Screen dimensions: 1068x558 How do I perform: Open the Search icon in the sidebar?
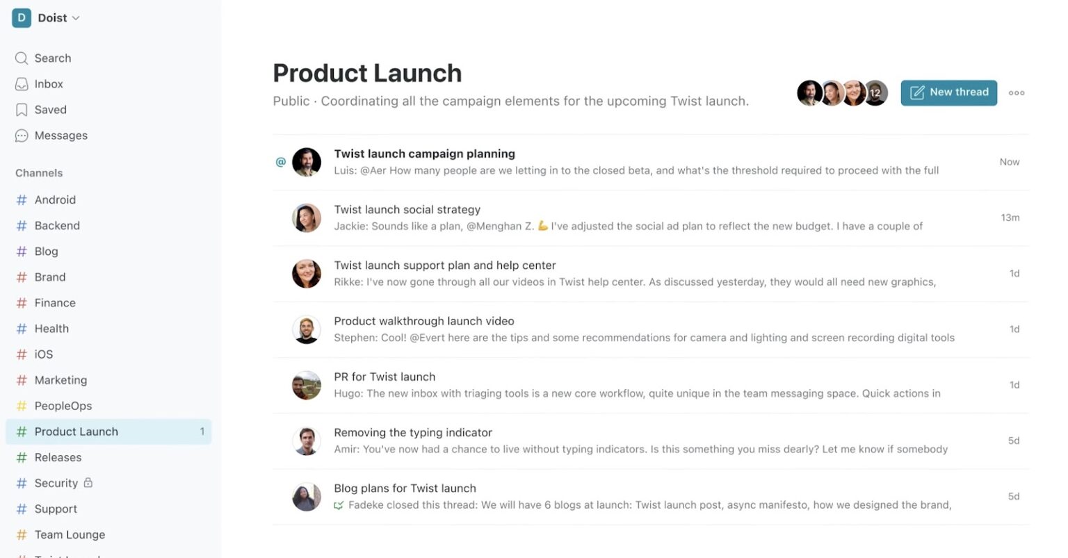click(x=22, y=58)
